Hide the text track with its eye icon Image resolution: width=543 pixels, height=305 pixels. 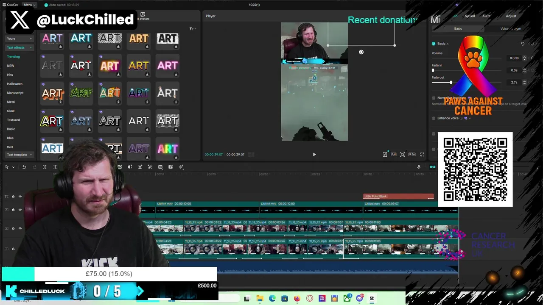click(x=20, y=197)
